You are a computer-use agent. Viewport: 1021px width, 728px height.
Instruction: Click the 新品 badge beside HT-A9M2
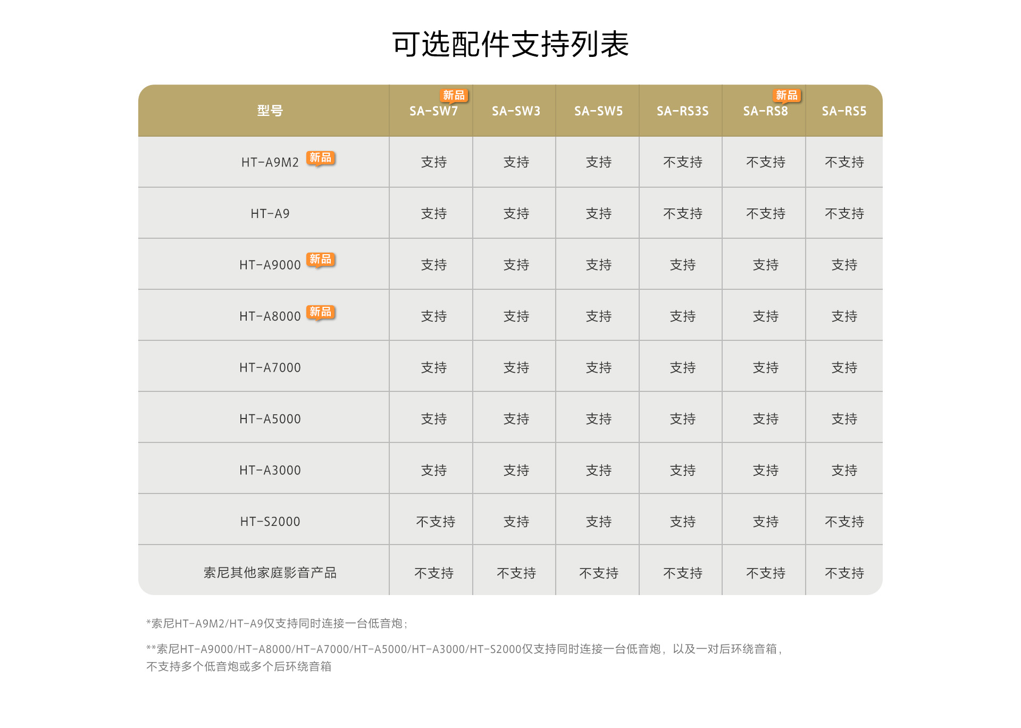coord(320,158)
